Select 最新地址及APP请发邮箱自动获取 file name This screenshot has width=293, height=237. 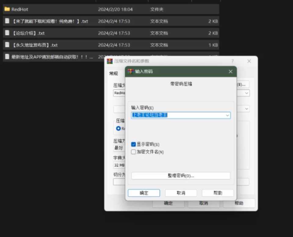coord(52,57)
